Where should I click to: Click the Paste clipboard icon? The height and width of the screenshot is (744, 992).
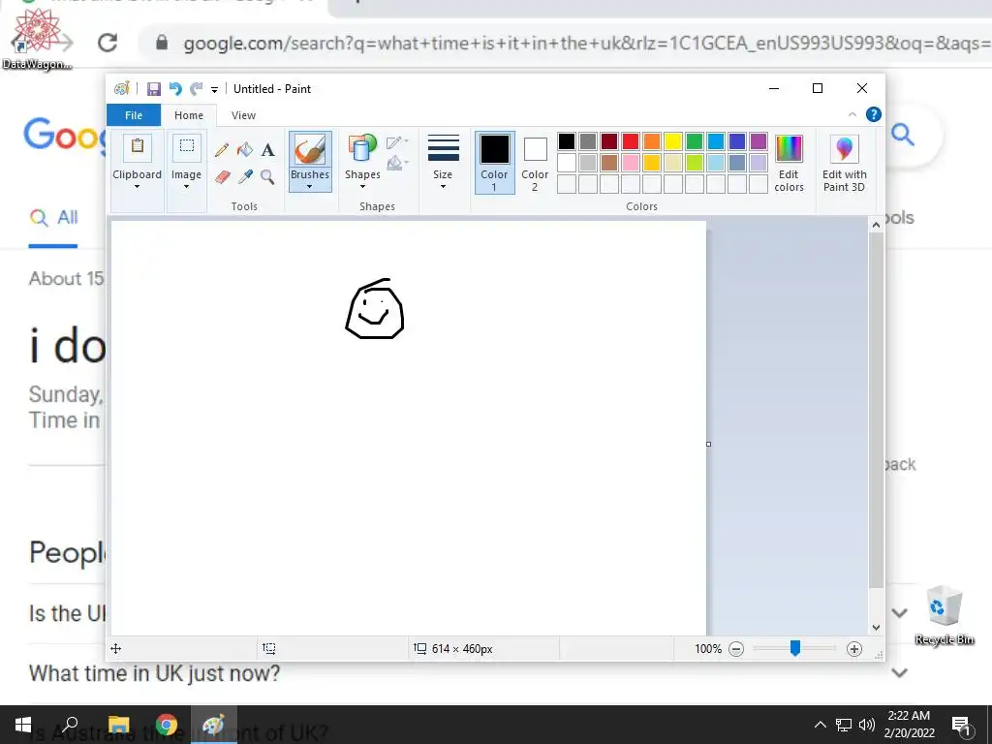pos(137,147)
